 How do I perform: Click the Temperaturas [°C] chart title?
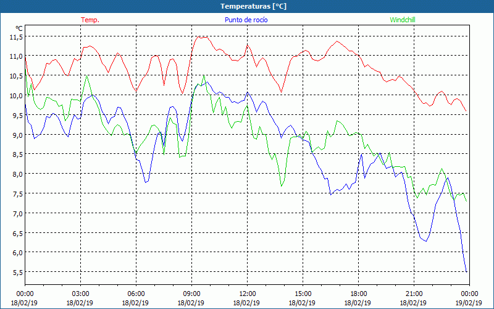tap(253, 6)
